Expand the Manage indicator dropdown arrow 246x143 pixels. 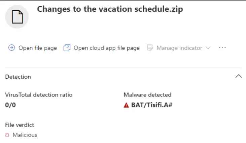tap(208, 48)
